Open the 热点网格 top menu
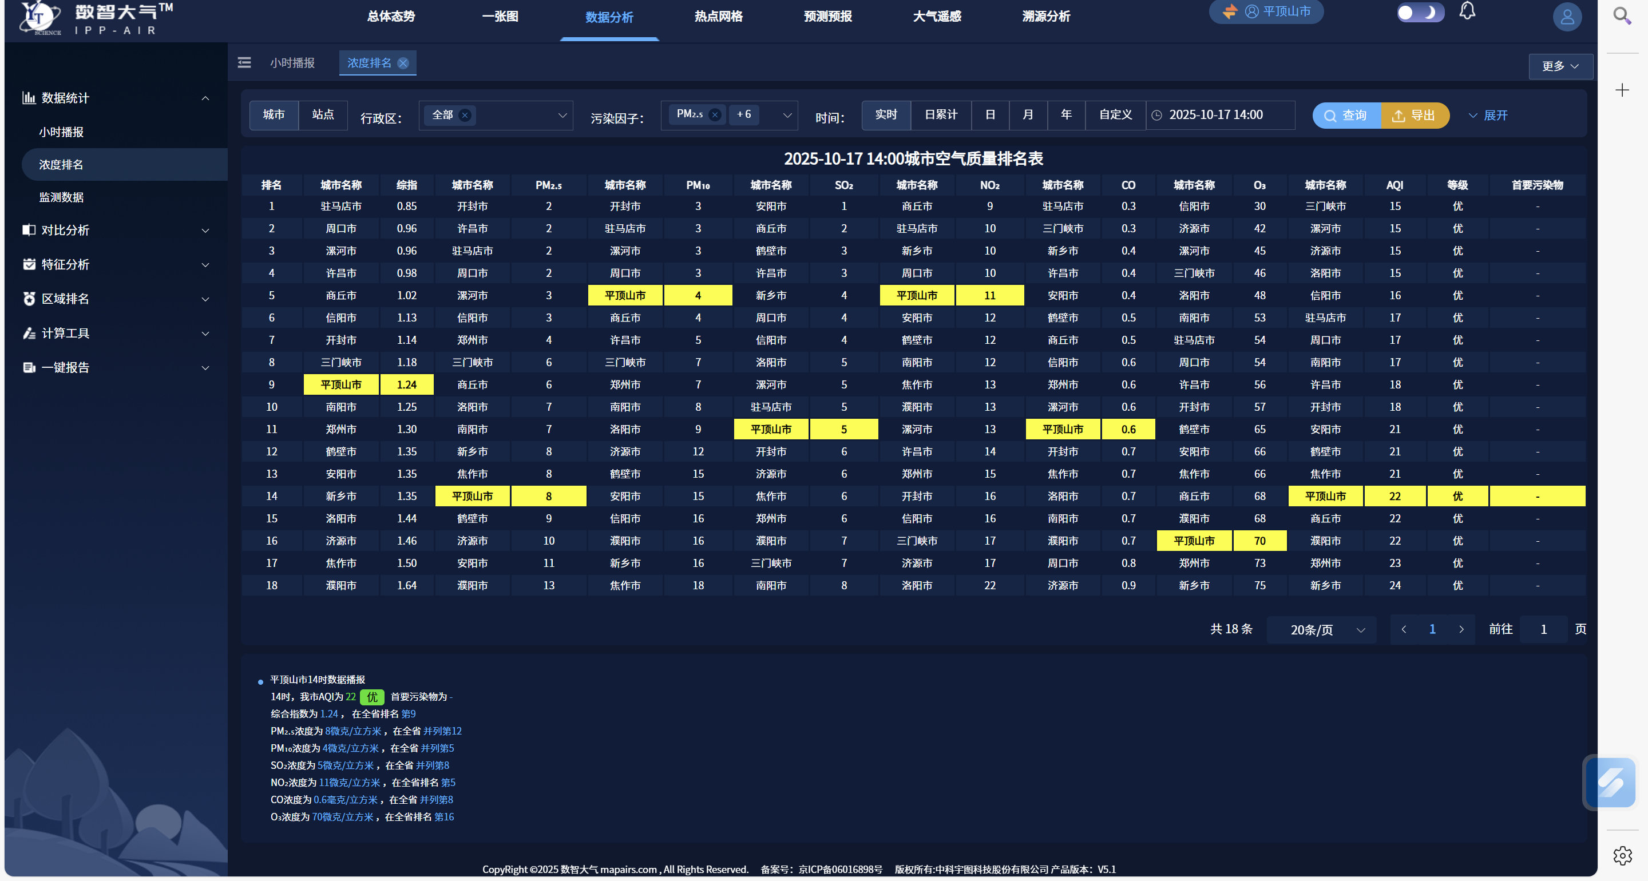The image size is (1648, 881). 719,17
